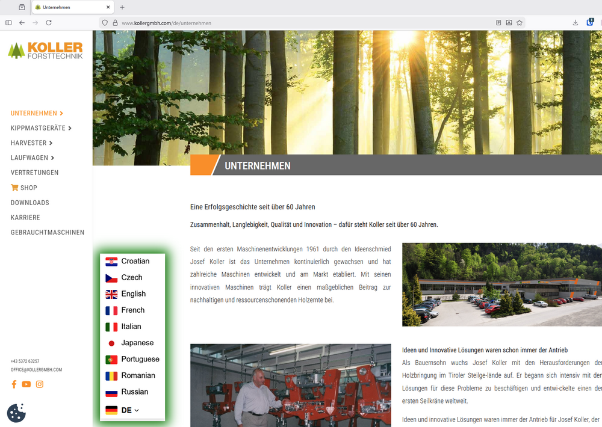Image resolution: width=602 pixels, height=427 pixels.
Task: Open the OFFICE@KOLLERGMBH.COM email link
Action: (36, 369)
